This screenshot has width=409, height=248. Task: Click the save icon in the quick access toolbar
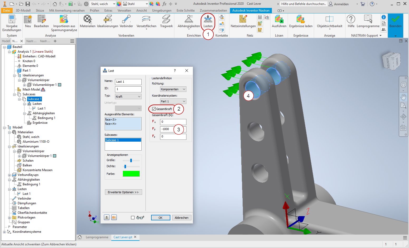coord(28,4)
